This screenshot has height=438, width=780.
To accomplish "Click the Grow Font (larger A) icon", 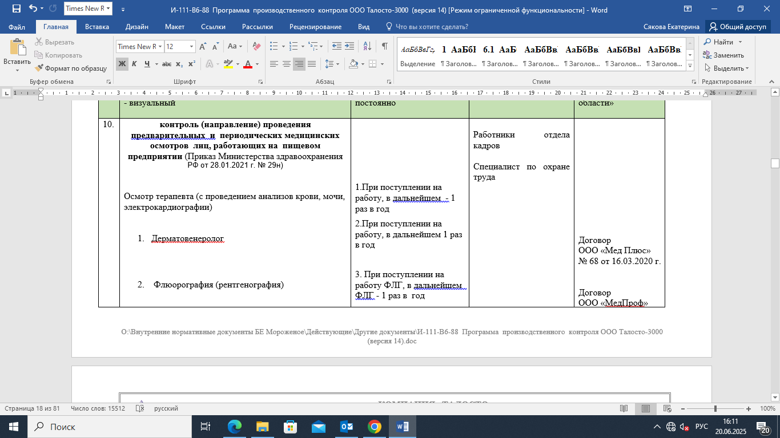I will 203,47.
